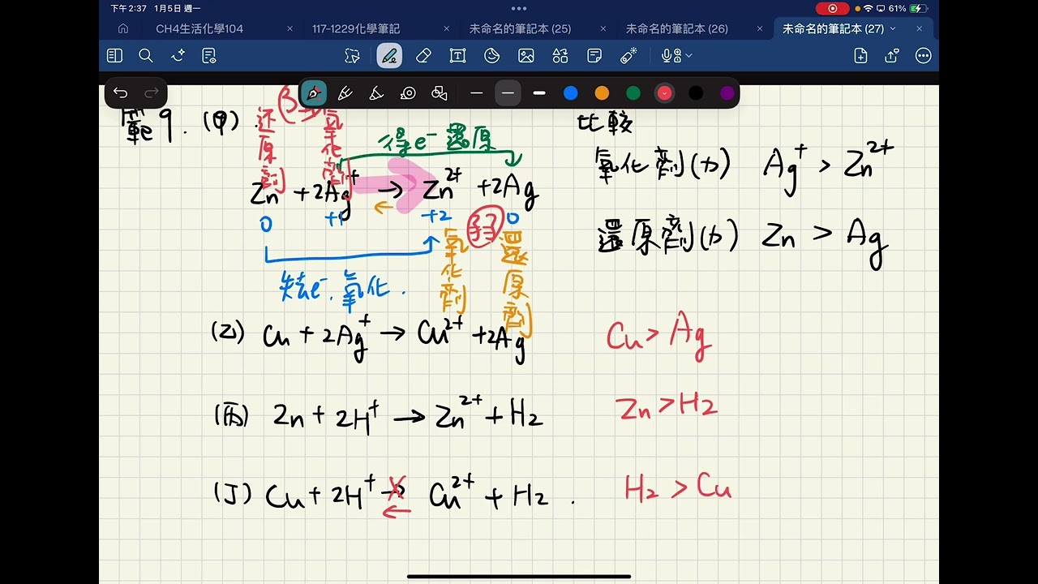Open the shape pen option

pyautogui.click(x=440, y=93)
